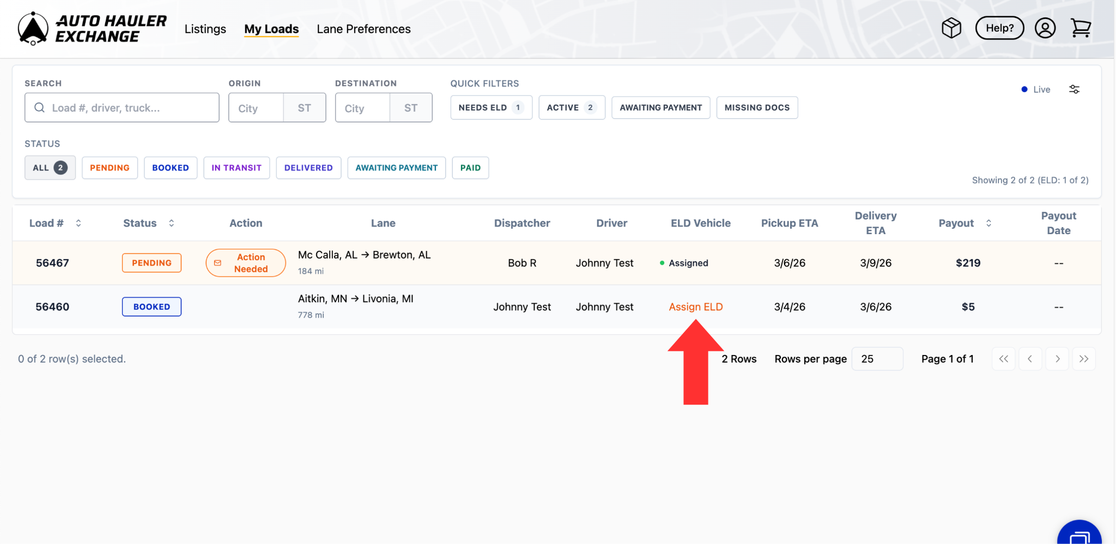Open the Rows per page selector
This screenshot has width=1116, height=544.
(x=877, y=359)
